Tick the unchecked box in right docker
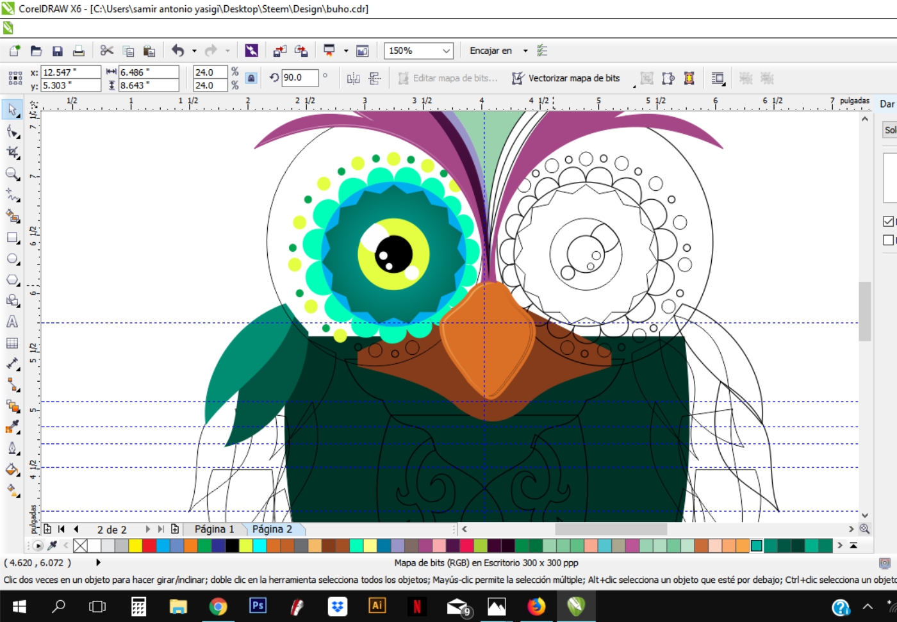Viewport: 897px width, 622px height. click(x=888, y=240)
